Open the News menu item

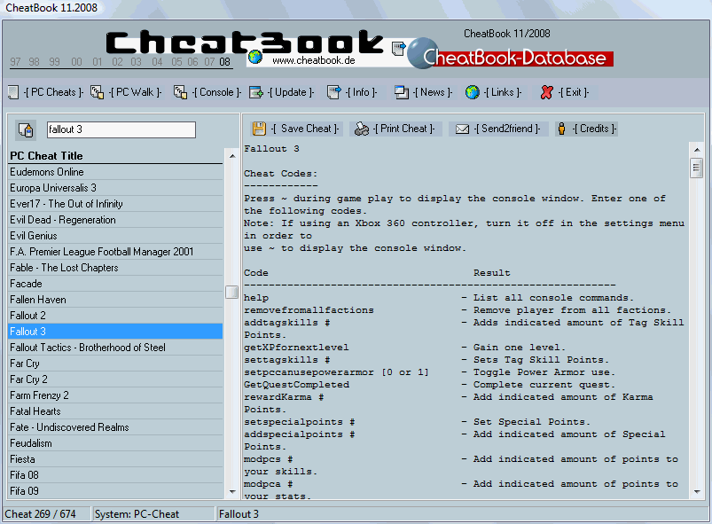433,92
